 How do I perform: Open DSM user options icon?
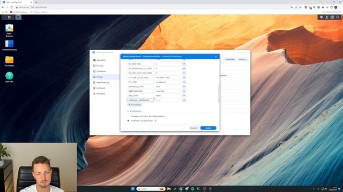[327, 17]
